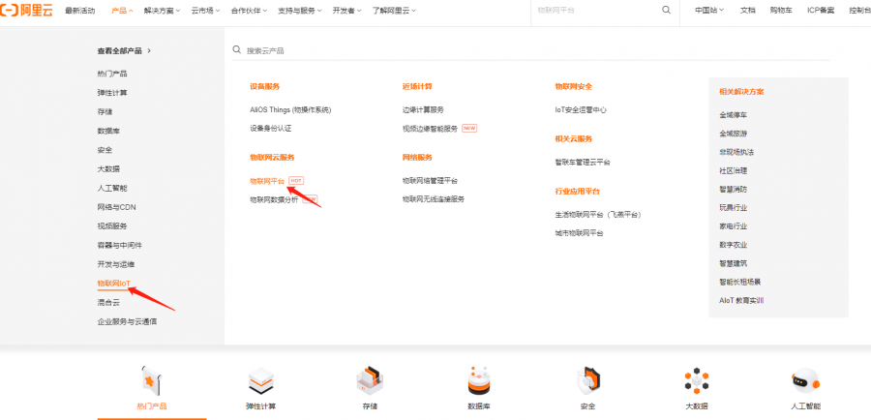Image resolution: width=871 pixels, height=420 pixels.
Task: Click the HOT badge beside 物联网平台
Action: point(296,181)
